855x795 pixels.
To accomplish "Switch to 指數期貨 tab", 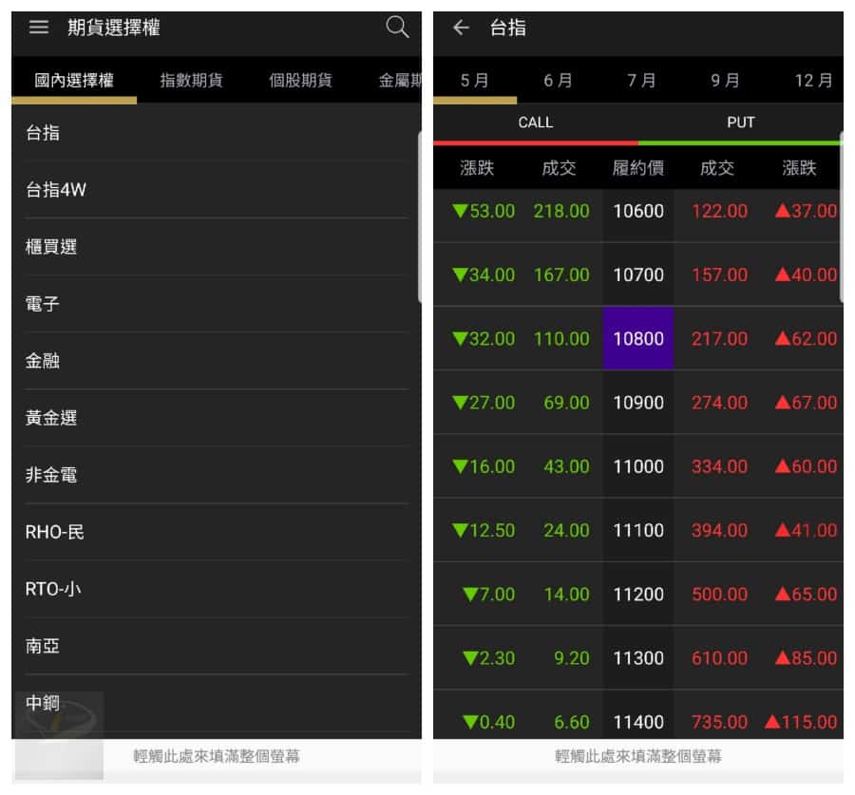I will 191,81.
